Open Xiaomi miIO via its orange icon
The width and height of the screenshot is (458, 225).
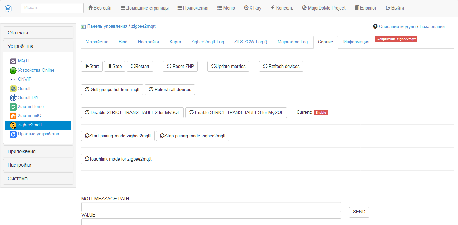[13, 115]
